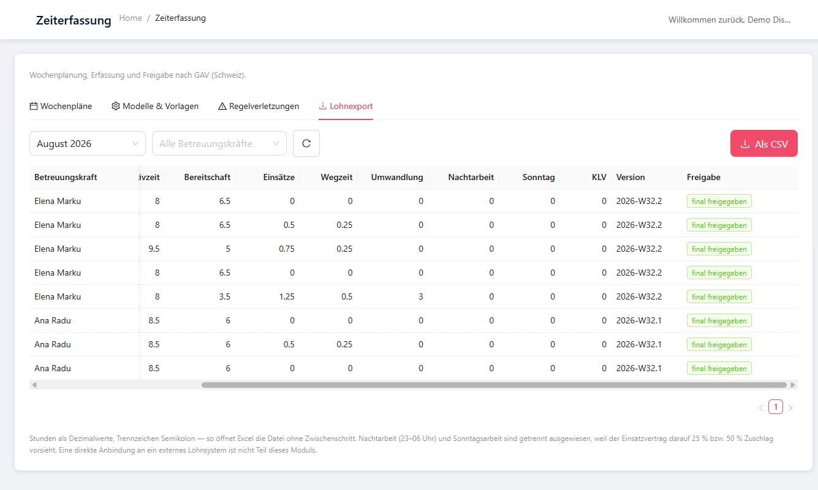The width and height of the screenshot is (818, 490).
Task: Click the Zeiterfassung breadcrumb entry
Action: [180, 18]
